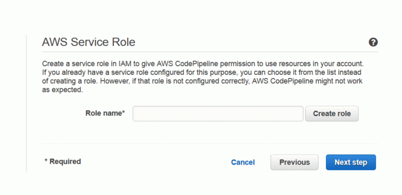Viewport: 402px width, 195px height.
Task: Go back with the Previous button
Action: [294, 163]
